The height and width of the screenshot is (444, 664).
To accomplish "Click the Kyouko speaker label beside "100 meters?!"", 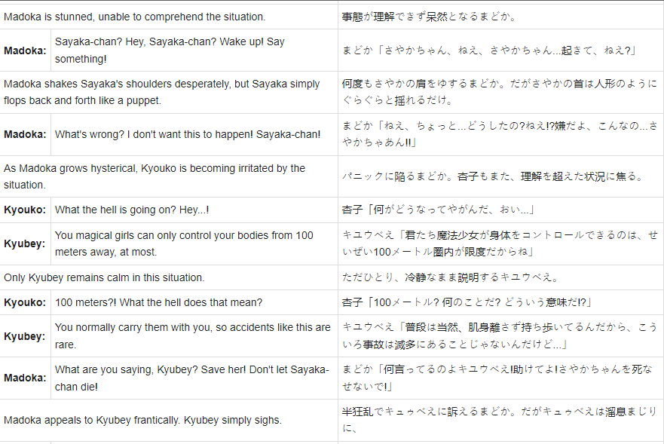I will pyautogui.click(x=25, y=302).
